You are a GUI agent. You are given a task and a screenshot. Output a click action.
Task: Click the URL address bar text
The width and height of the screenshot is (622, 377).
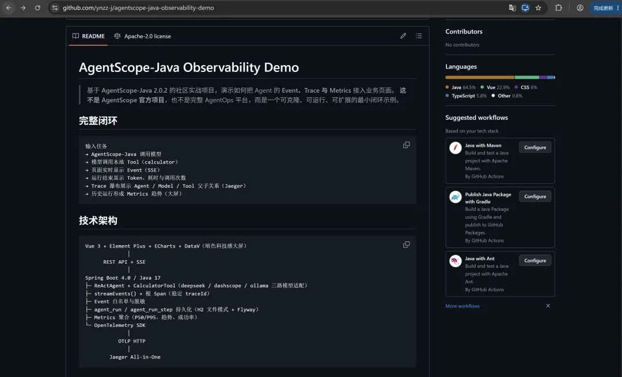[x=138, y=8]
